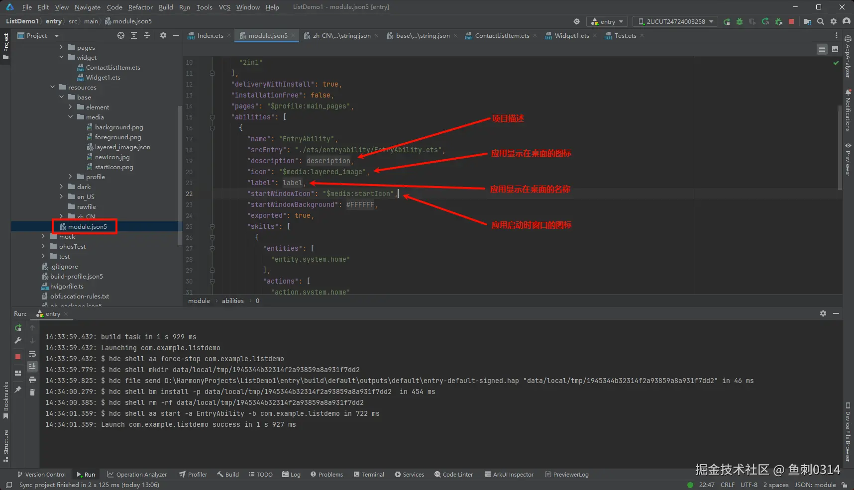Viewport: 854px width, 490px height.
Task: Open the user account avatar
Action: click(x=847, y=21)
